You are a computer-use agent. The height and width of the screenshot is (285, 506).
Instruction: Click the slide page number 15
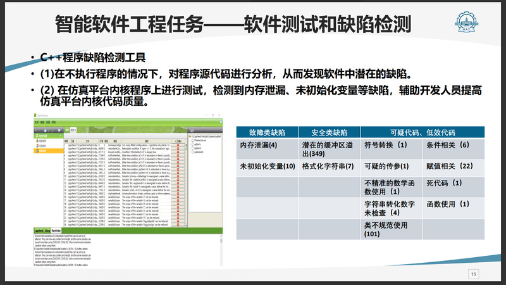click(x=474, y=274)
